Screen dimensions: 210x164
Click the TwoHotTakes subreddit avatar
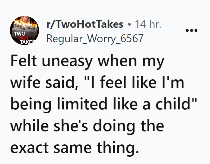[24, 31]
